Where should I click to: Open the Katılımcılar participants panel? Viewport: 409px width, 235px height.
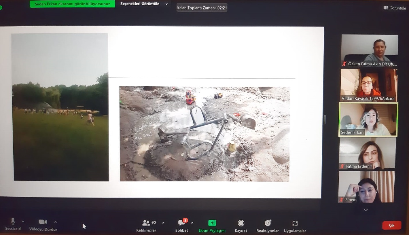146,226
